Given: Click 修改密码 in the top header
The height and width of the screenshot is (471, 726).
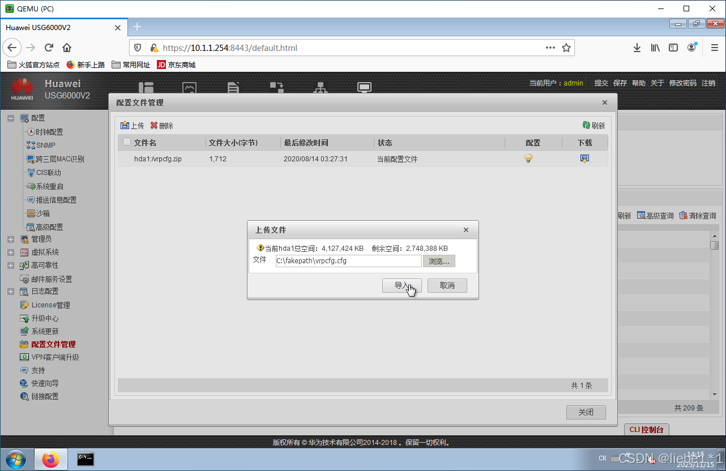Looking at the screenshot, I should tap(683, 83).
